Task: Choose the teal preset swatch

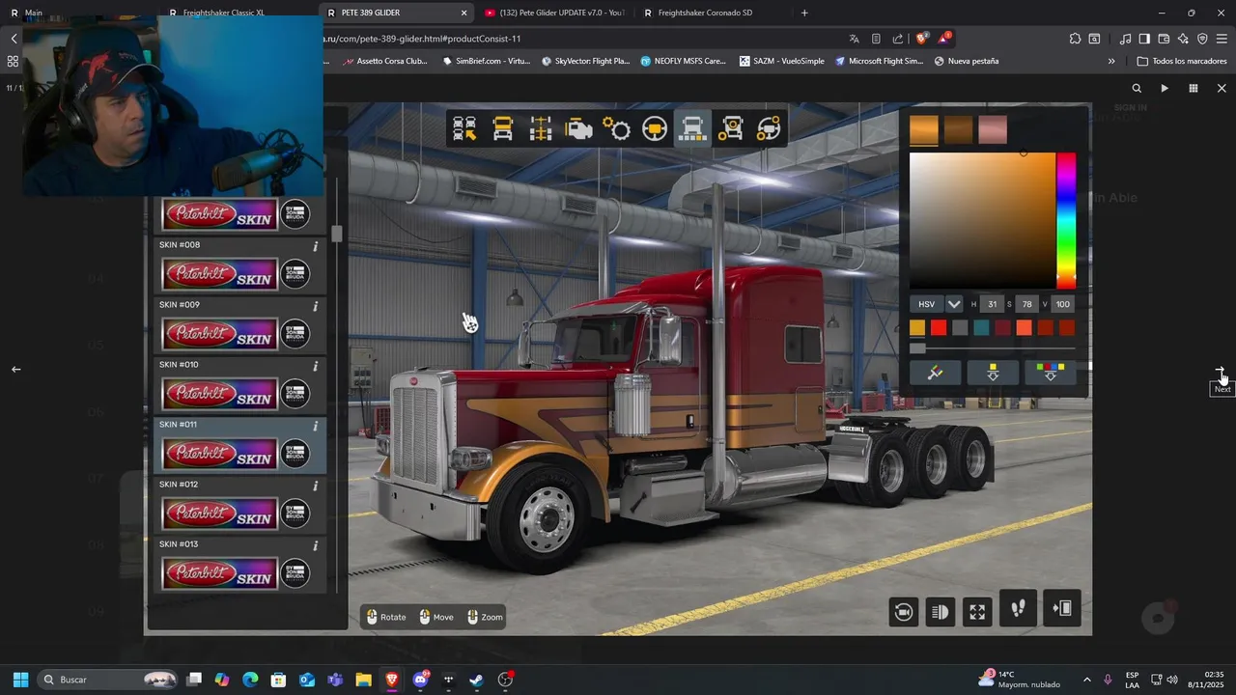Action: pos(981,328)
